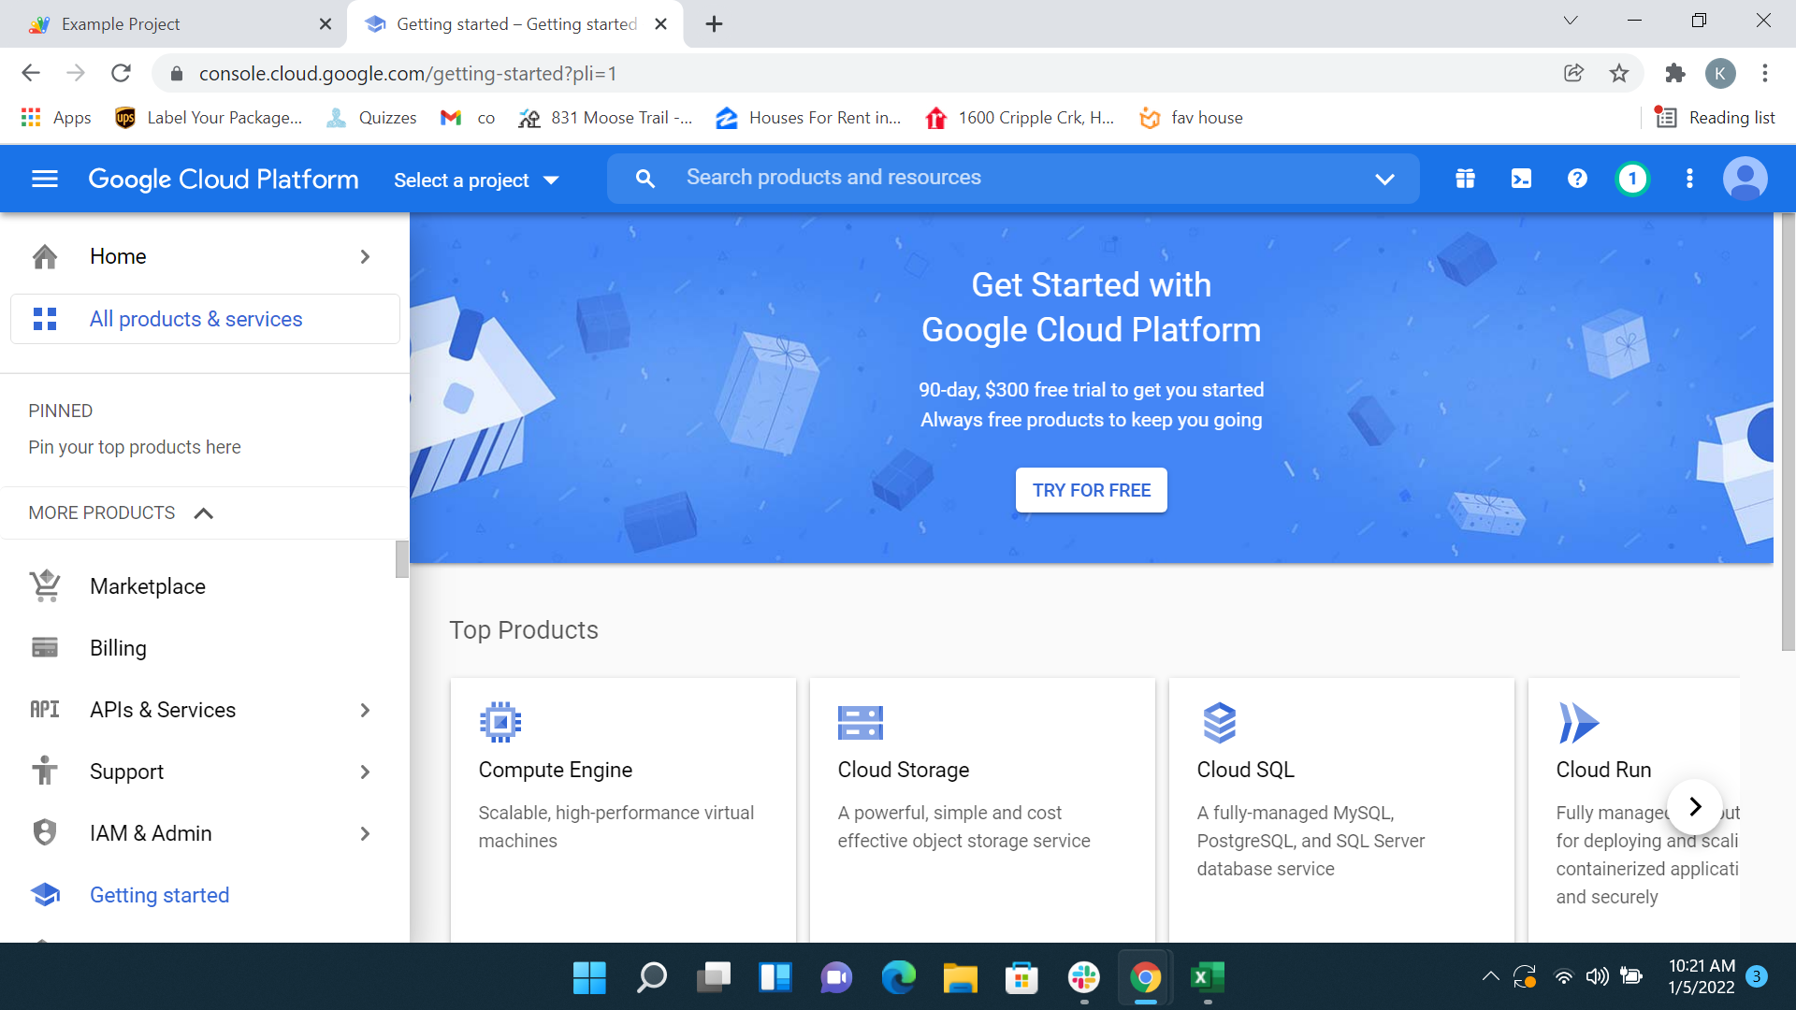Click the Cloud Run arrows icon
Image resolution: width=1796 pixels, height=1010 pixels.
click(1579, 723)
